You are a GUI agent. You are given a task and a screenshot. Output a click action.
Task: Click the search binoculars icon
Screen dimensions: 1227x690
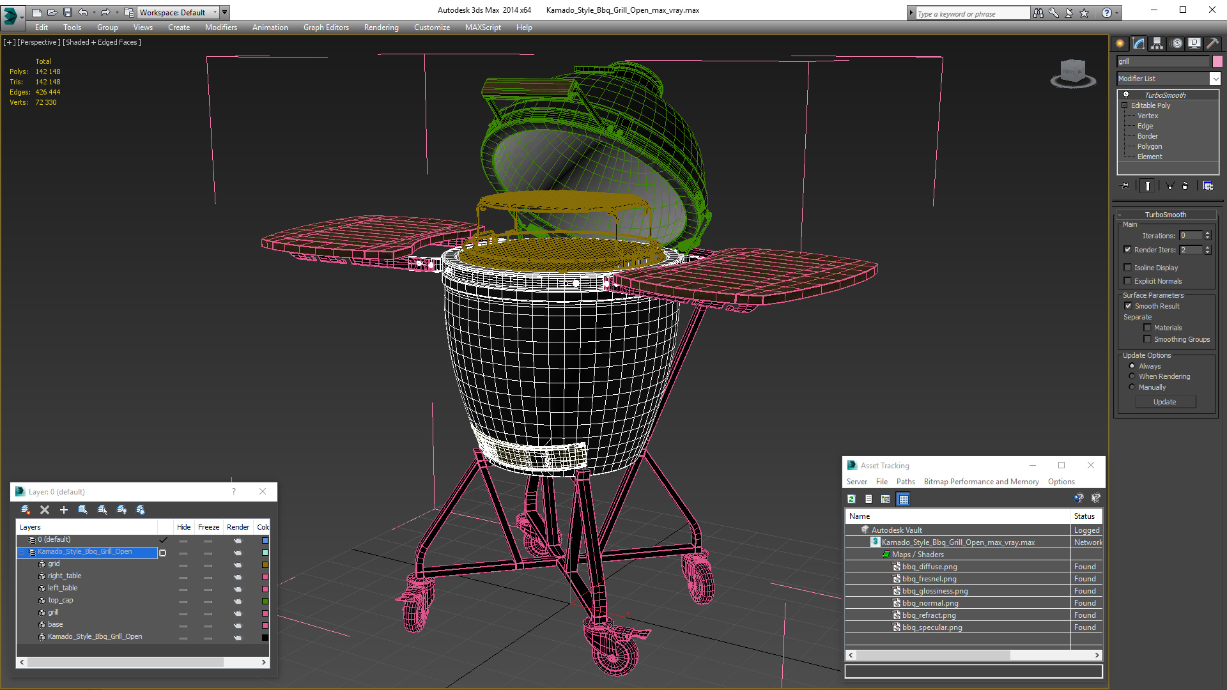1038,13
